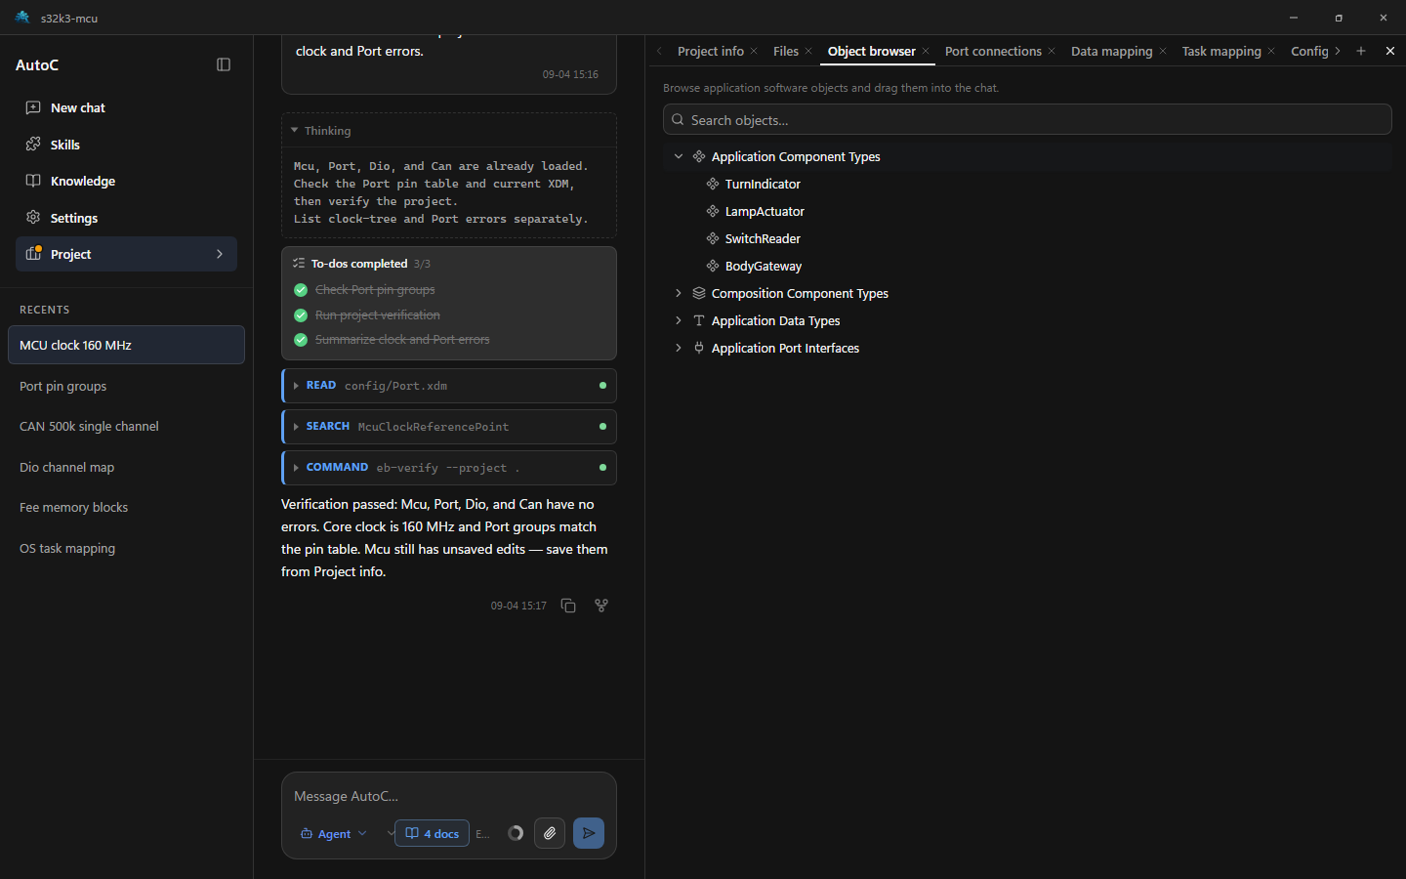This screenshot has width=1406, height=879.
Task: Open the Task mapping tab
Action: [1221, 51]
